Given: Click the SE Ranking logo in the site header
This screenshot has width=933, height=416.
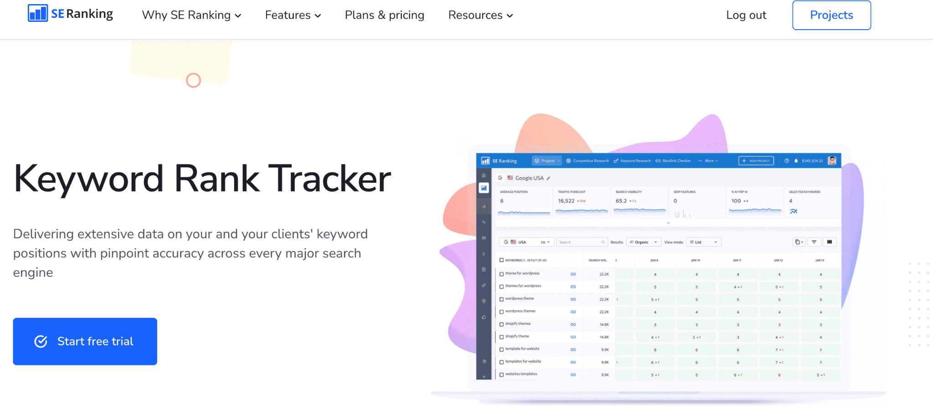Looking at the screenshot, I should (x=71, y=14).
